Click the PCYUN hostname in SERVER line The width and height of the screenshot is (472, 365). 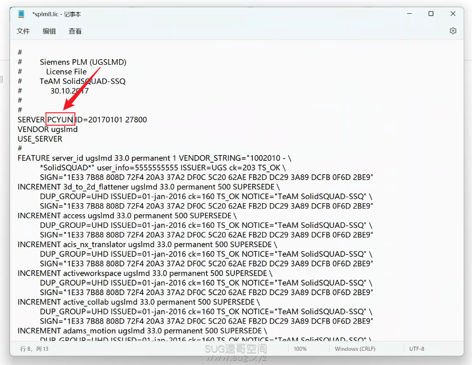pyautogui.click(x=60, y=120)
